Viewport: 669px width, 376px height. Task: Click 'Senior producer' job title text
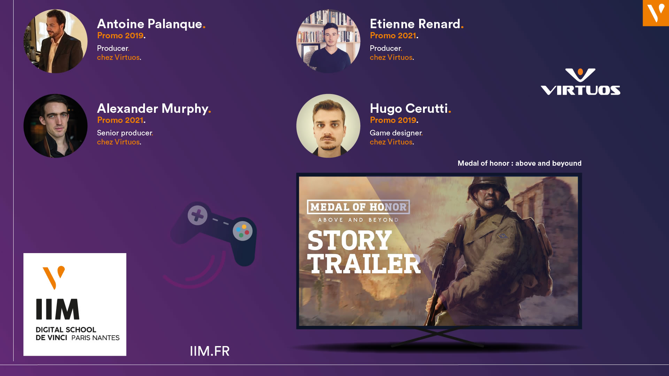[x=125, y=133]
